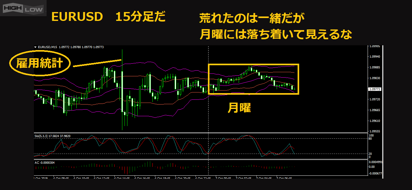The height and width of the screenshot is (190, 412).
Task: Click the 7 Oct 00:45 time label
Action: point(224,178)
